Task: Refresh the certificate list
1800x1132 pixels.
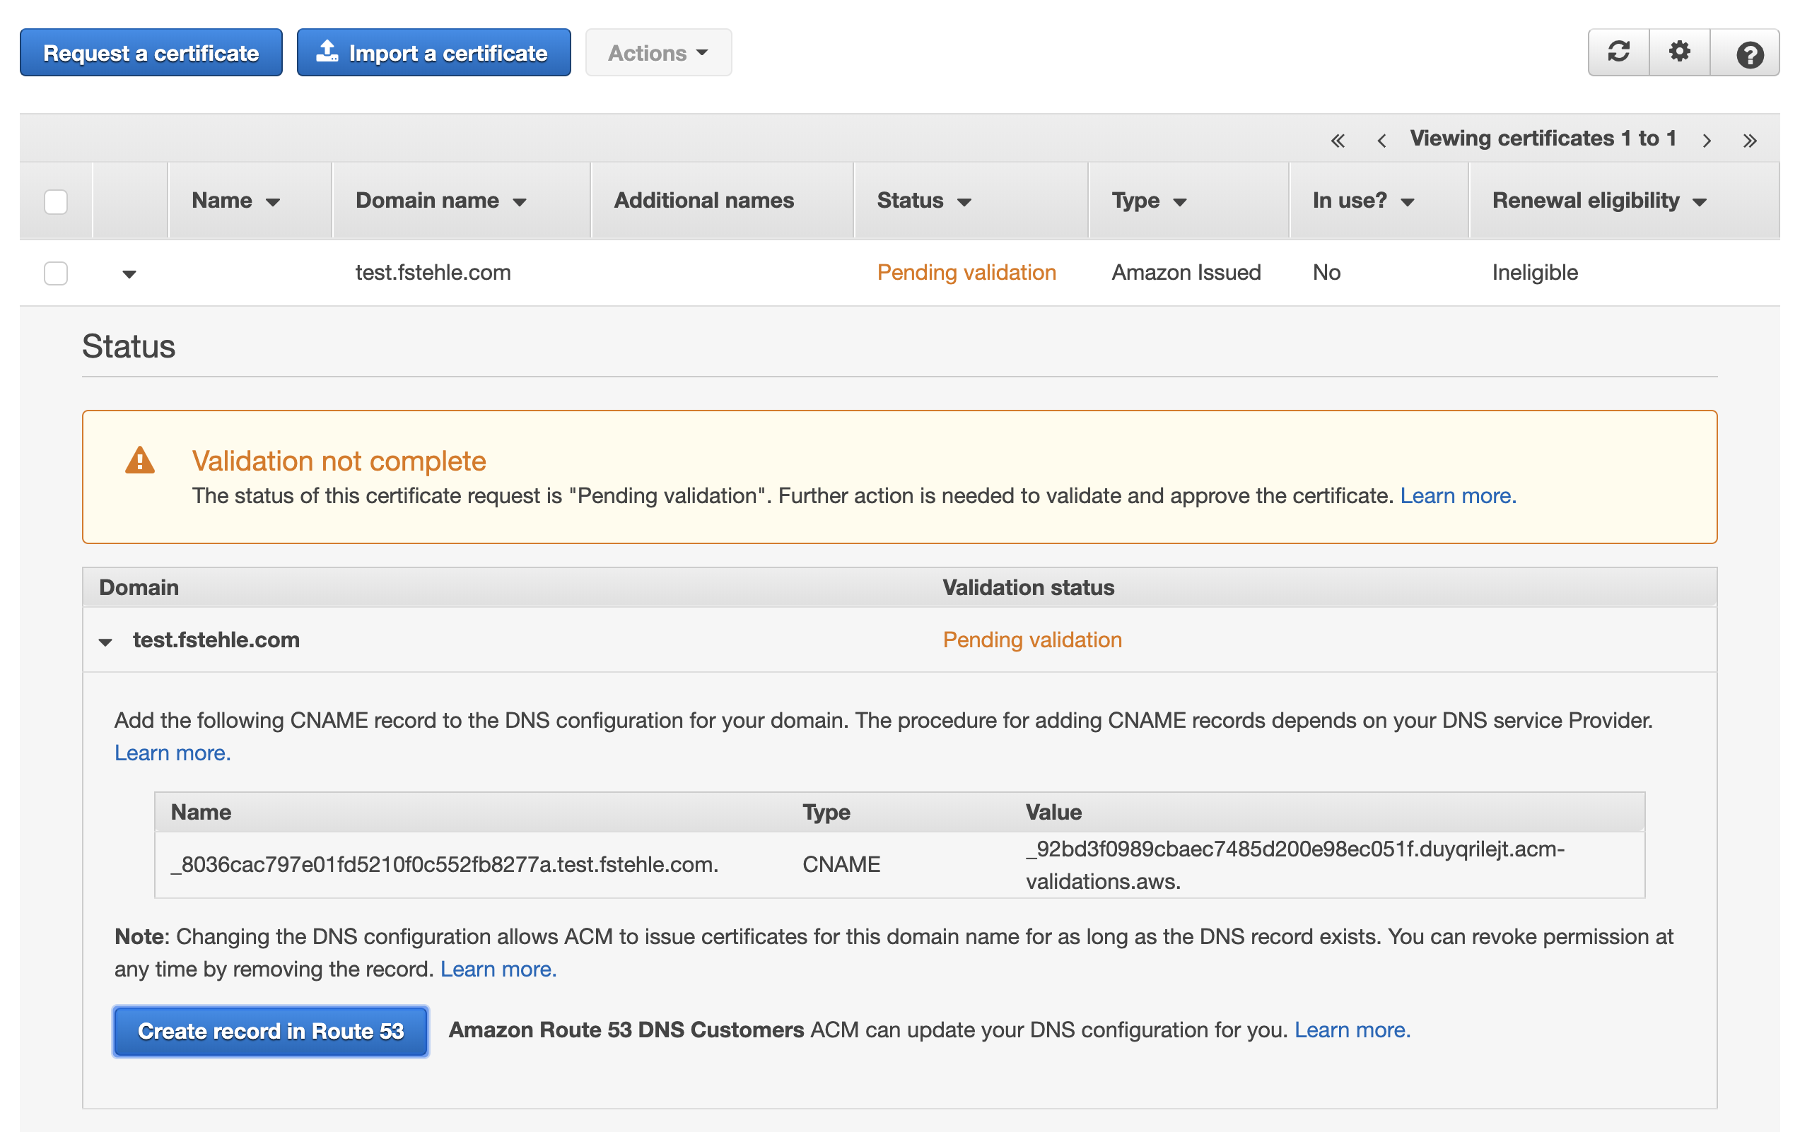Action: click(x=1618, y=52)
